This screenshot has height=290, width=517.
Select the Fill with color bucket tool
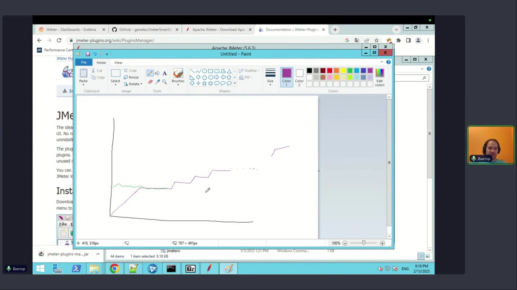(x=157, y=73)
